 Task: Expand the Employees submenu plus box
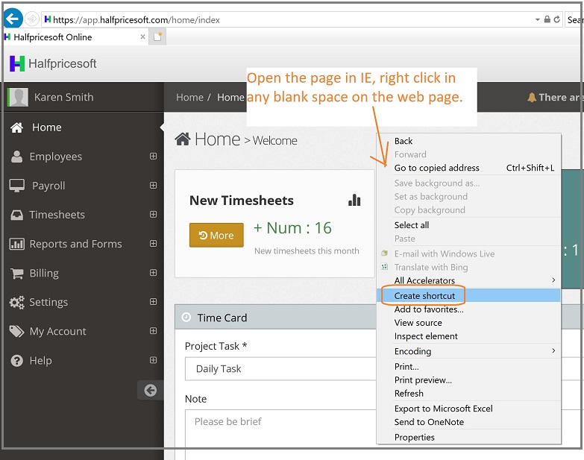coord(153,156)
